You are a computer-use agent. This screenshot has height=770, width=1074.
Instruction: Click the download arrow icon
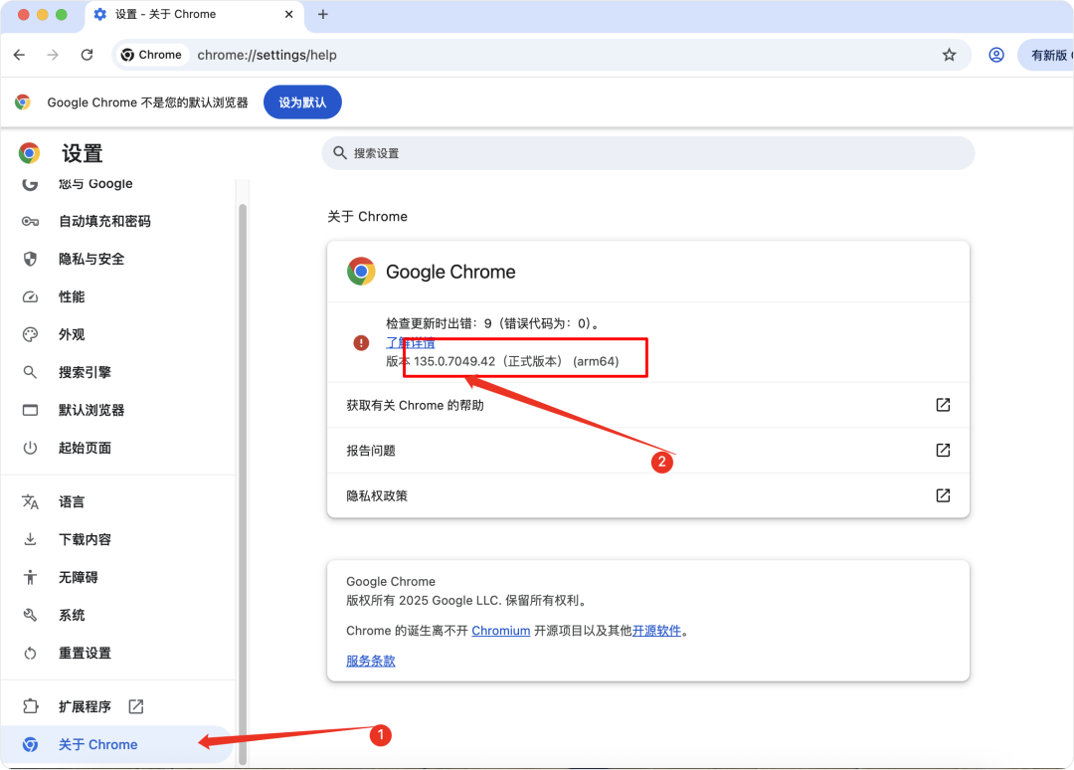[30, 539]
